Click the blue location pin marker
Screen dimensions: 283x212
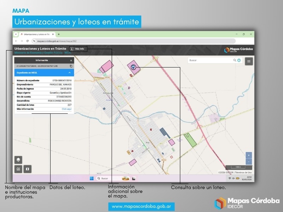(x=133, y=67)
